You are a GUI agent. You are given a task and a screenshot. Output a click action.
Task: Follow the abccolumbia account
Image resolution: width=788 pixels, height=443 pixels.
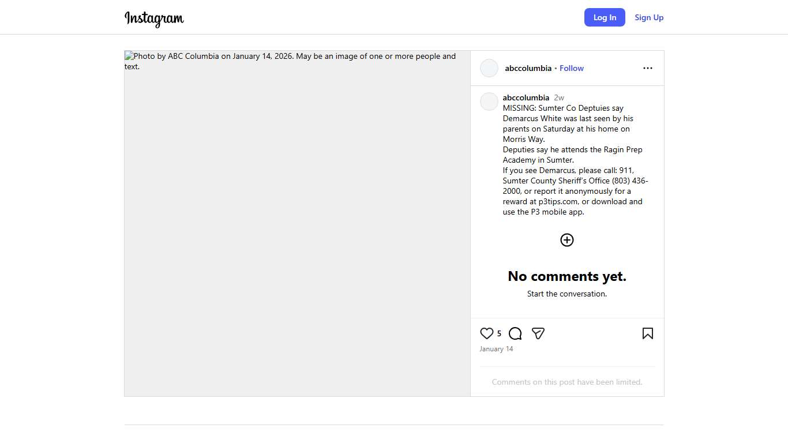tap(571, 68)
